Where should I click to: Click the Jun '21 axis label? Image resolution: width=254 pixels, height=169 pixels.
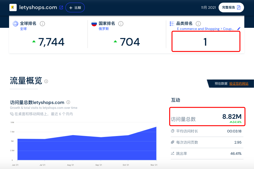(15, 165)
